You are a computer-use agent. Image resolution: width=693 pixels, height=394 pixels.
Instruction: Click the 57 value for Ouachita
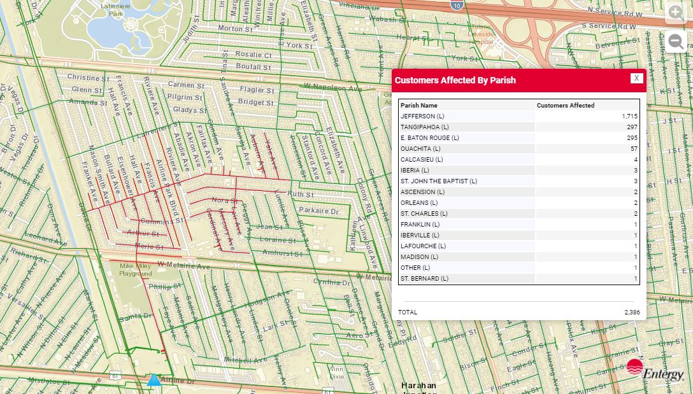tap(634, 148)
